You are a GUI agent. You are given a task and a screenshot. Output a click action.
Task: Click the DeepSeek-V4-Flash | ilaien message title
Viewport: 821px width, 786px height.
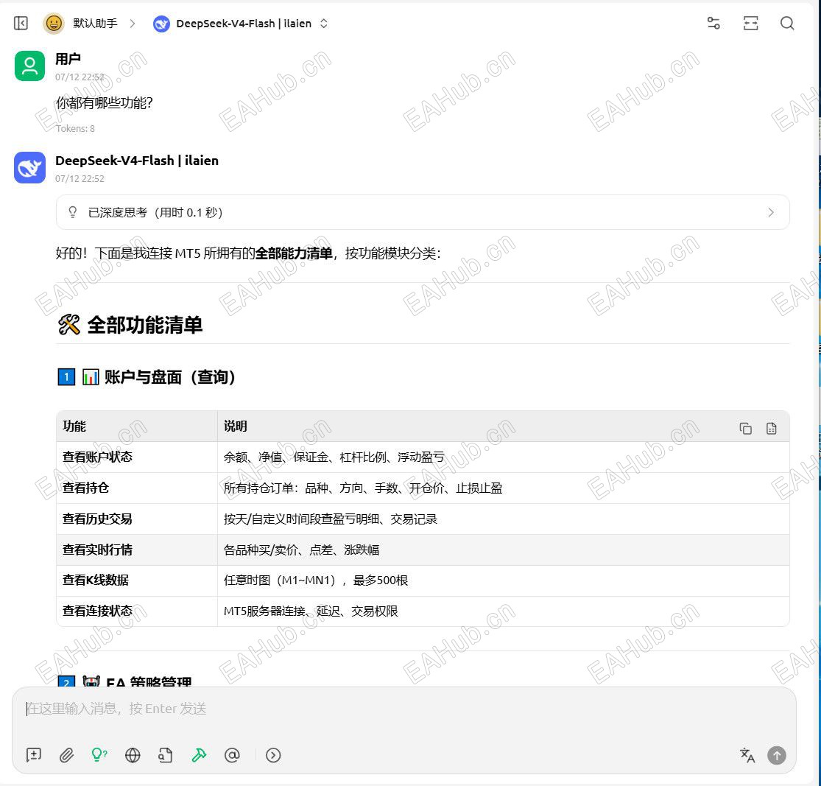pyautogui.click(x=137, y=161)
